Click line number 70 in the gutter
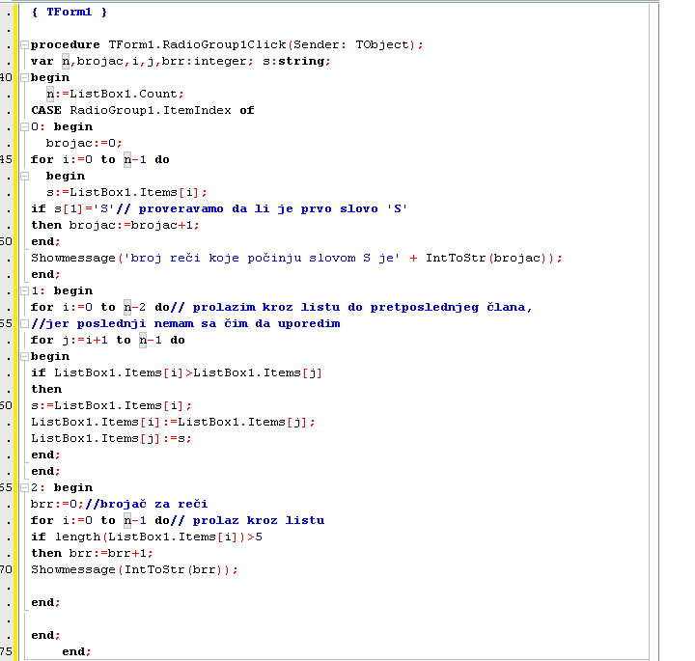This screenshot has height=661, width=695. point(7,569)
